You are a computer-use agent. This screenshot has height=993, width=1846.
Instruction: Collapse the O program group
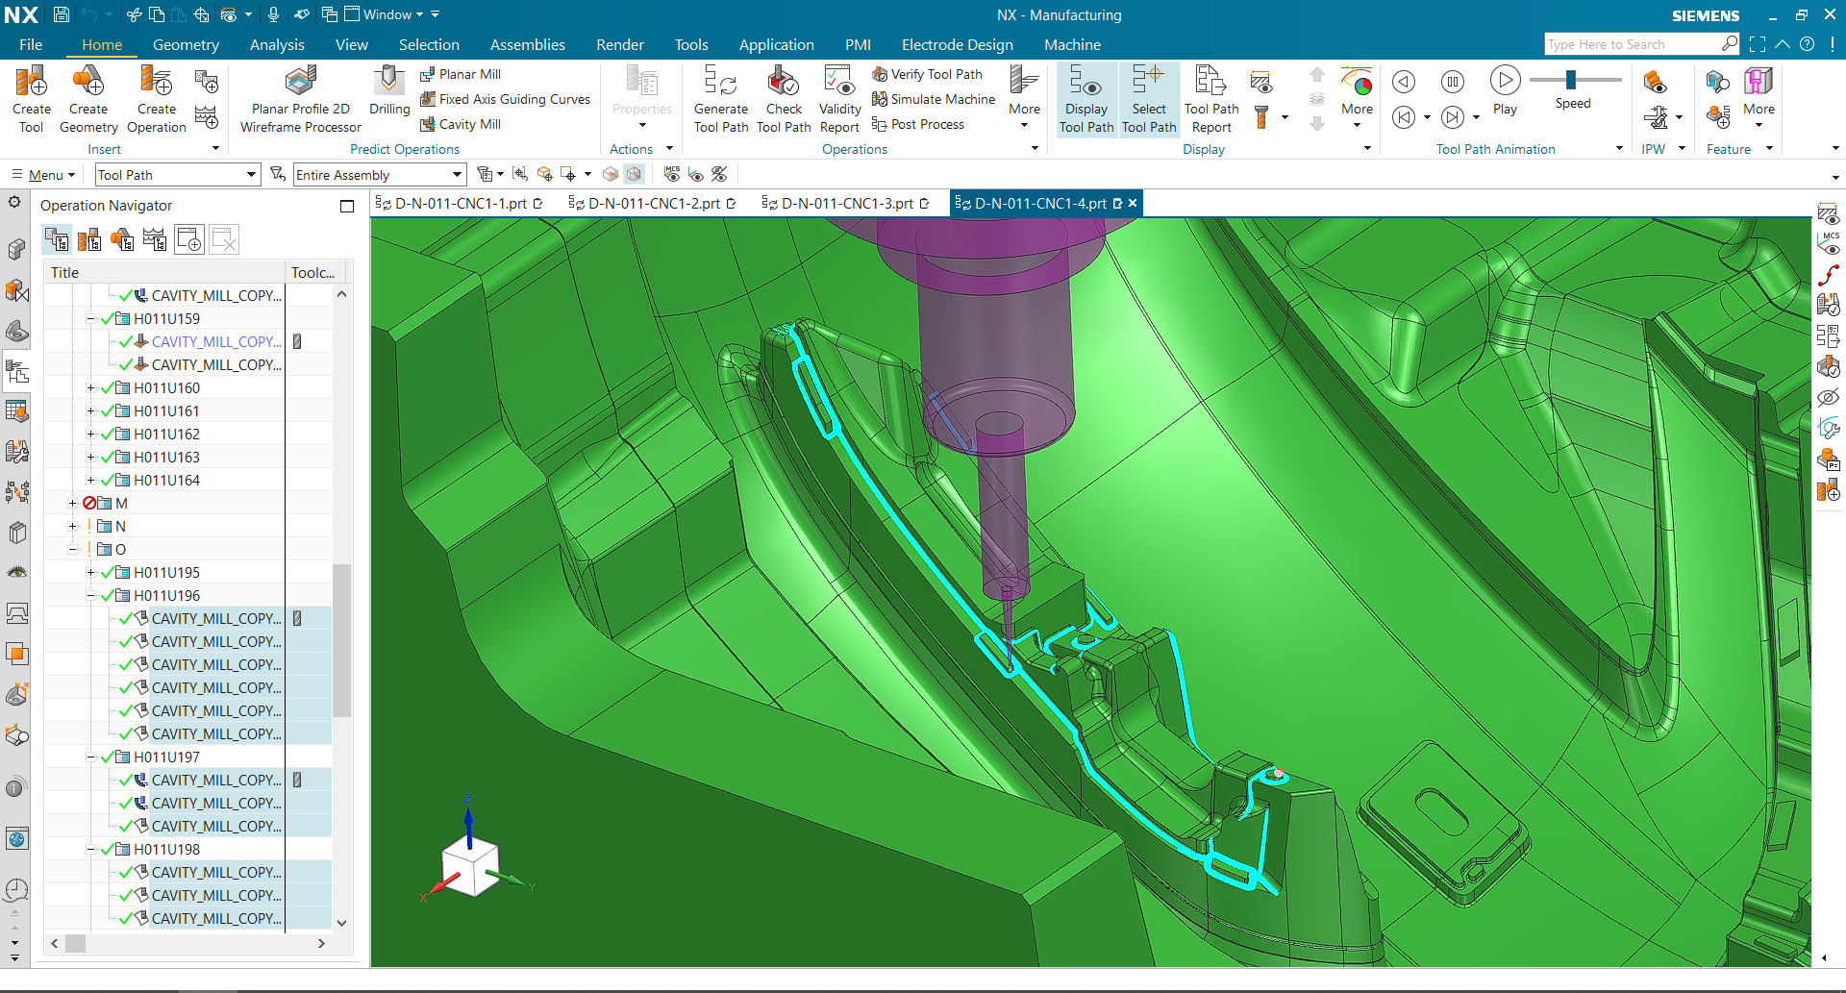click(72, 550)
